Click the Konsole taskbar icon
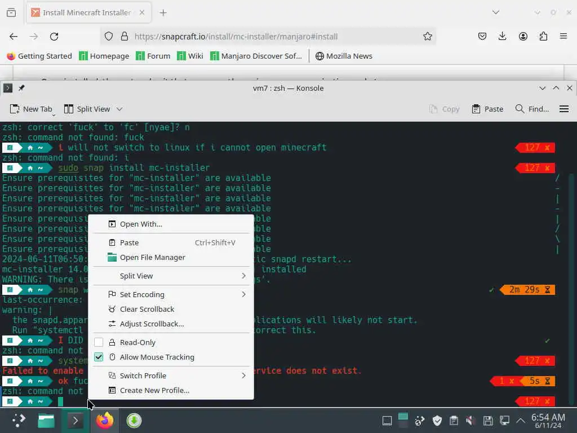The width and height of the screenshot is (577, 433). coord(75,421)
